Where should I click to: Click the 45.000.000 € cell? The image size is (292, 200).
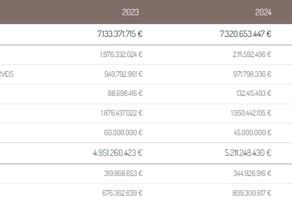click(x=252, y=133)
